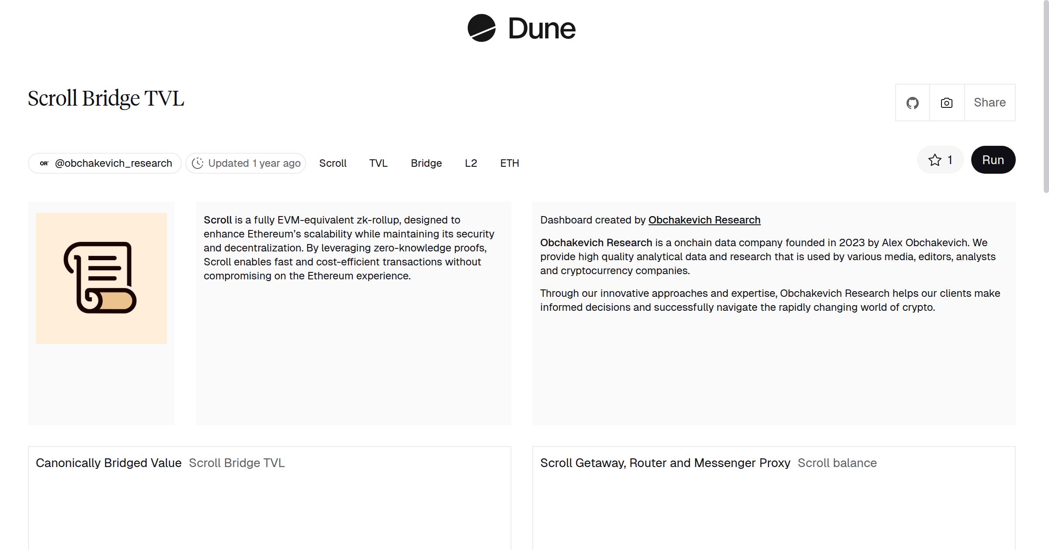Select the Scroll tag
This screenshot has width=1049, height=550.
(x=333, y=163)
